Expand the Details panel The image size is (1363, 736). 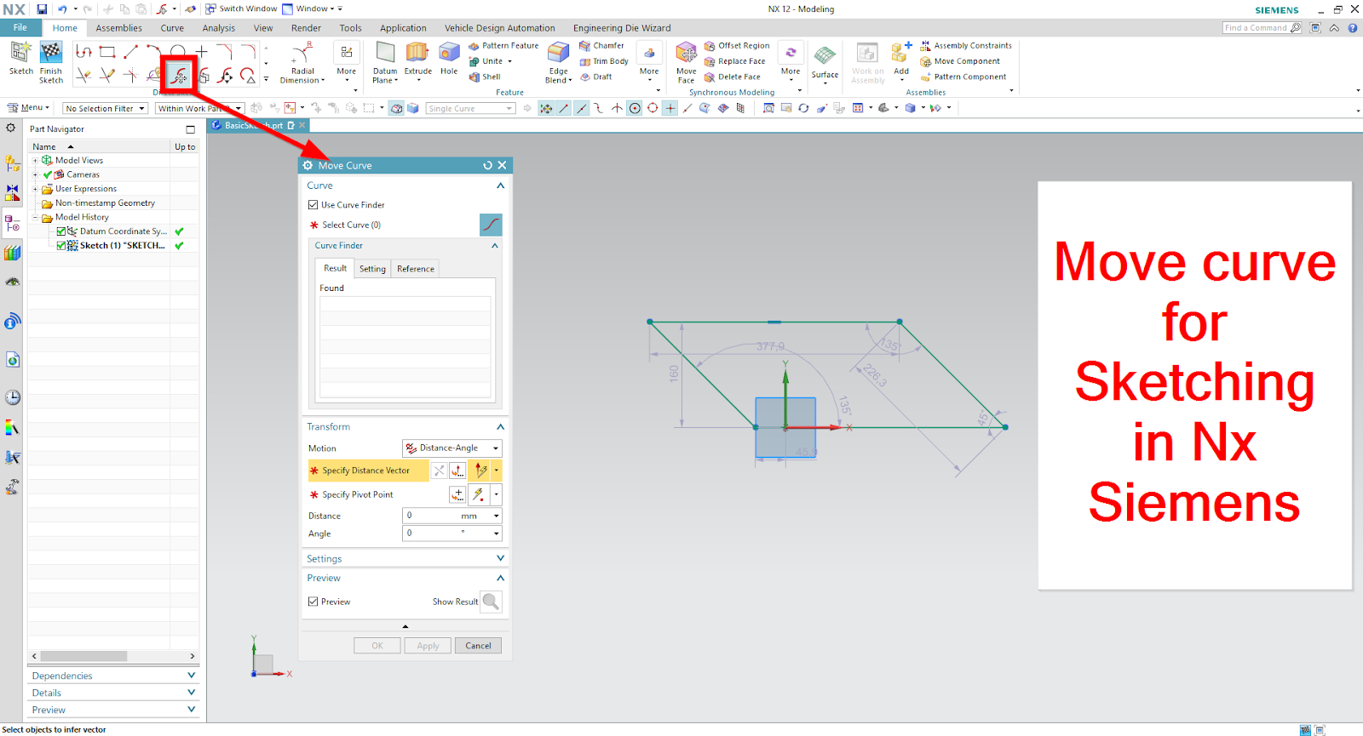[191, 693]
